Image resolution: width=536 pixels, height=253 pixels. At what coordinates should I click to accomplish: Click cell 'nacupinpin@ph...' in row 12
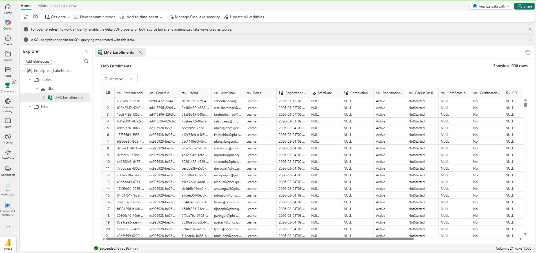click(x=228, y=175)
